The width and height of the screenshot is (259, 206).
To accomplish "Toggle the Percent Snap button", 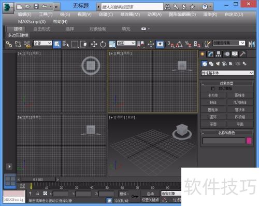I will point(188,44).
